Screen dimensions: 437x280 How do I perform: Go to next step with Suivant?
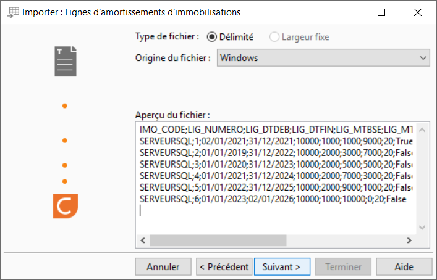282,266
